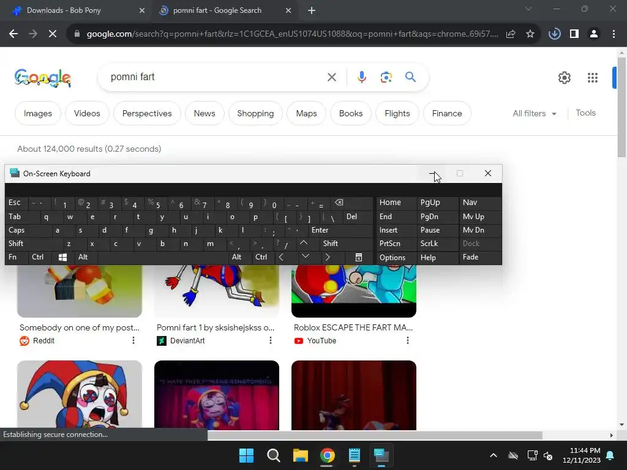Screen dimensions: 627x470
Task: Filter results by Perspectives
Action: click(147, 113)
